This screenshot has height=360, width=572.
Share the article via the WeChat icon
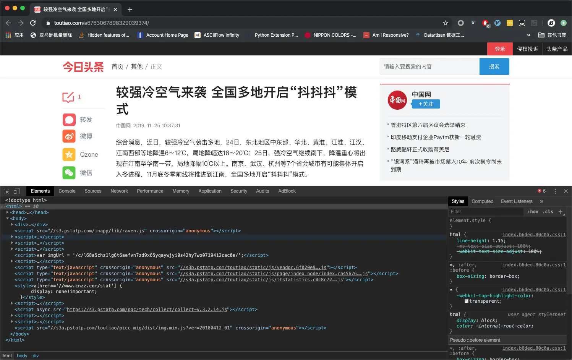[69, 173]
